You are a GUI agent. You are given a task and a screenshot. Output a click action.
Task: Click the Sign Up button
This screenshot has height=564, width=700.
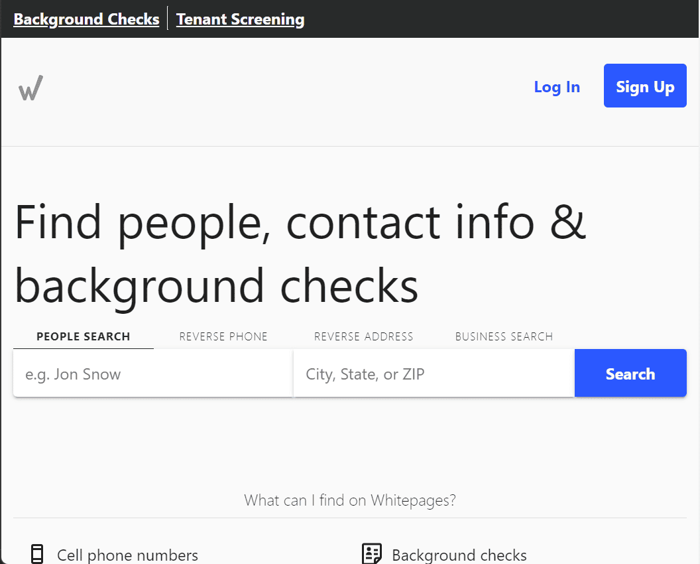645,86
